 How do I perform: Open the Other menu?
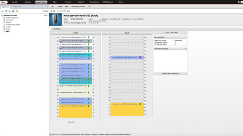55,2
